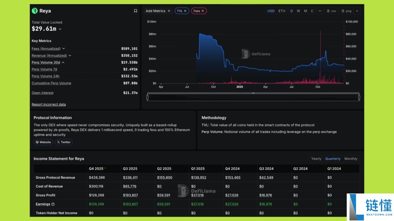Click Q3 2024 gross revenue $42,549
The image size is (394, 221).
pyautogui.click(x=266, y=177)
